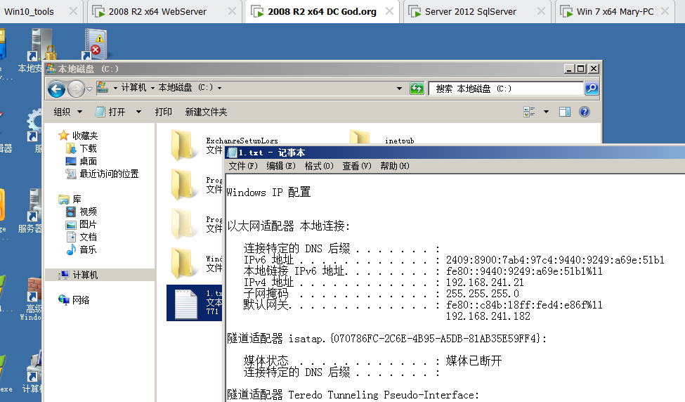Select 文档 library
Image resolution: width=685 pixels, height=402 pixels.
click(88, 238)
